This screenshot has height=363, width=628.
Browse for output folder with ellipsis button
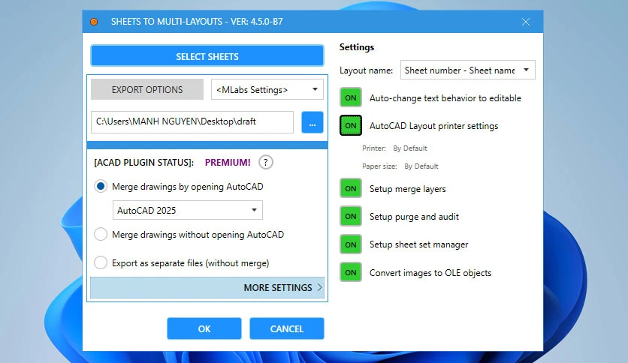[x=312, y=122]
